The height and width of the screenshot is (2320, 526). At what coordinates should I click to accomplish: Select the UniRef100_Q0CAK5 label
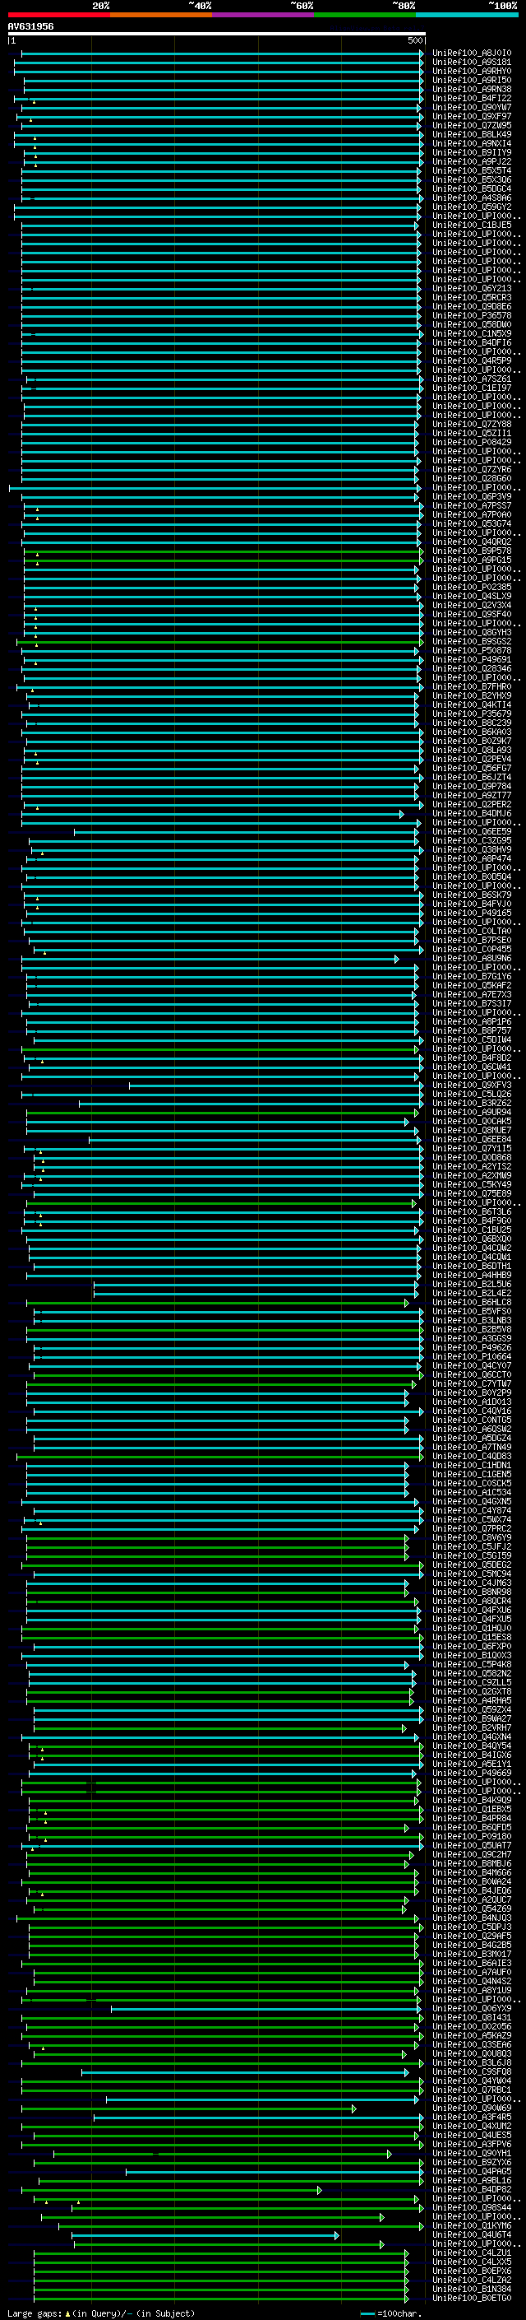pos(471,1121)
